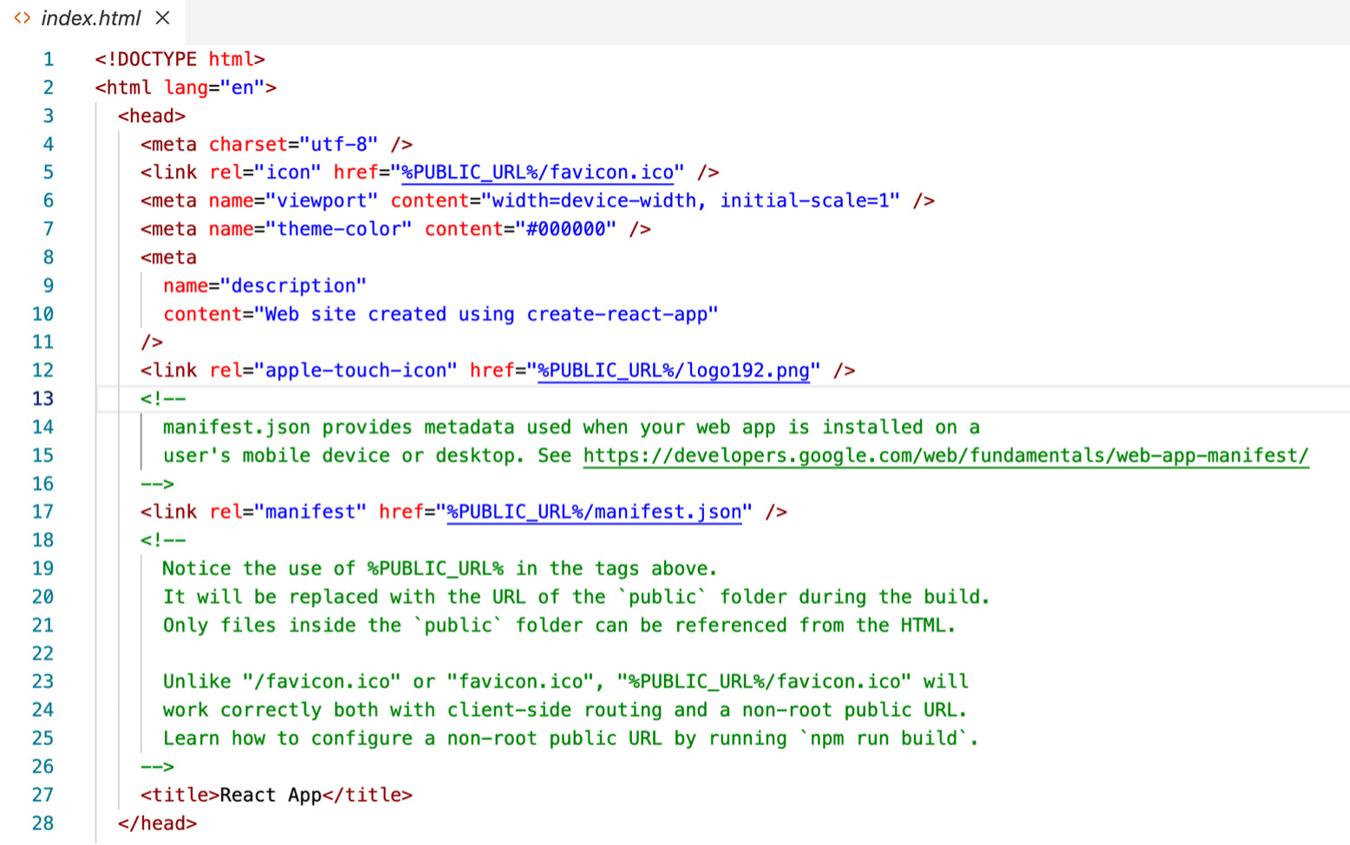Image resolution: width=1350 pixels, height=845 pixels.
Task: Click line number 28 to select it
Action: [x=42, y=822]
